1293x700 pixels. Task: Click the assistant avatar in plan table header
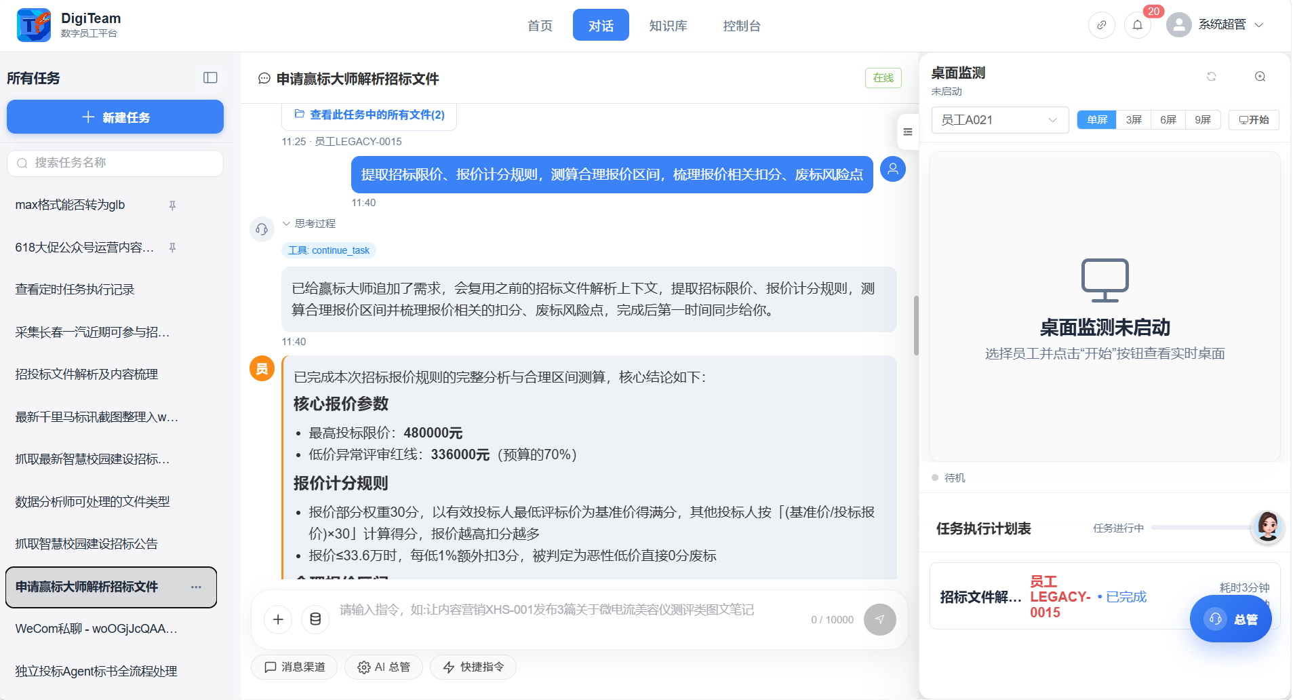pos(1267,526)
